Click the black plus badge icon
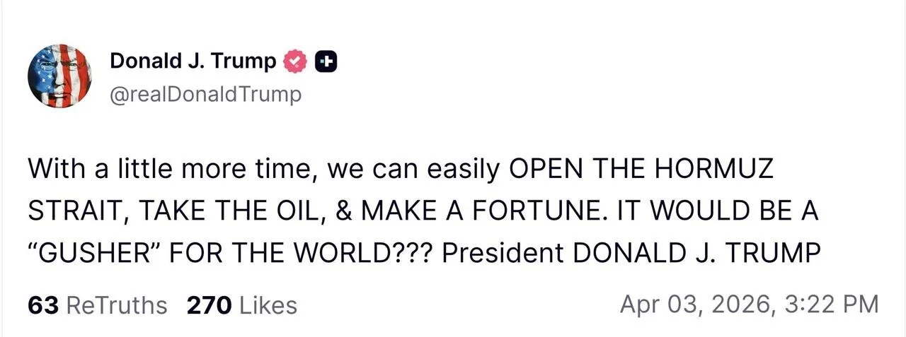906x337 pixels. pyautogui.click(x=325, y=62)
